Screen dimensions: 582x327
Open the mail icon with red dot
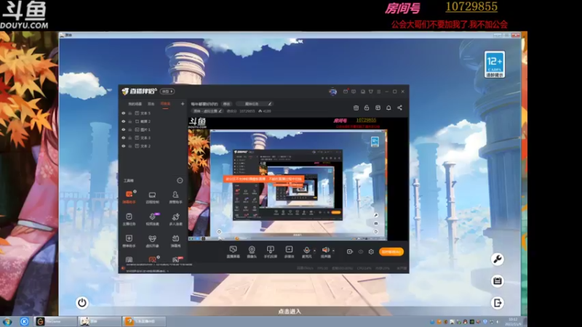[x=346, y=92]
